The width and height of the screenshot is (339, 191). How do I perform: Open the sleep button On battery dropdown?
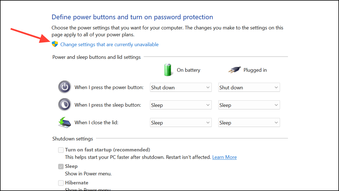(x=180, y=105)
